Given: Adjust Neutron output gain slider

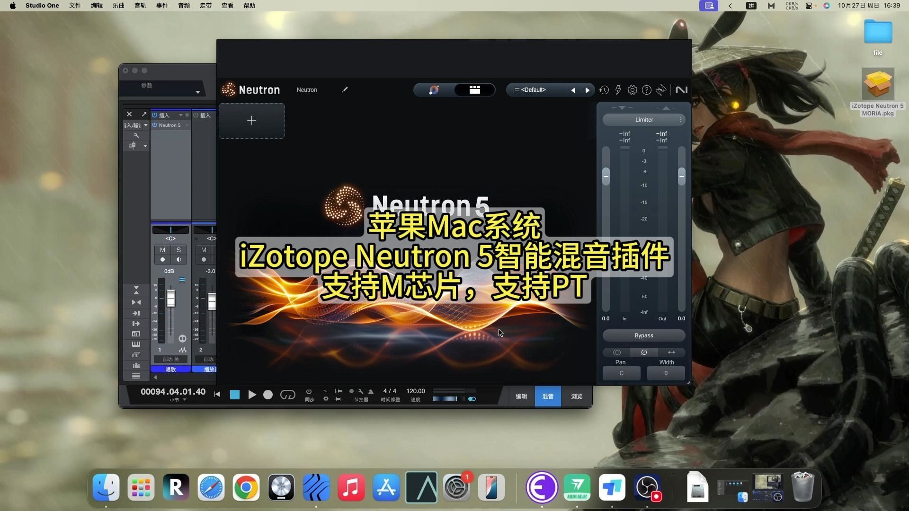Looking at the screenshot, I should coord(682,176).
